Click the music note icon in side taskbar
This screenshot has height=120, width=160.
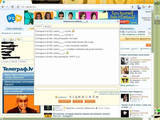coord(157,17)
